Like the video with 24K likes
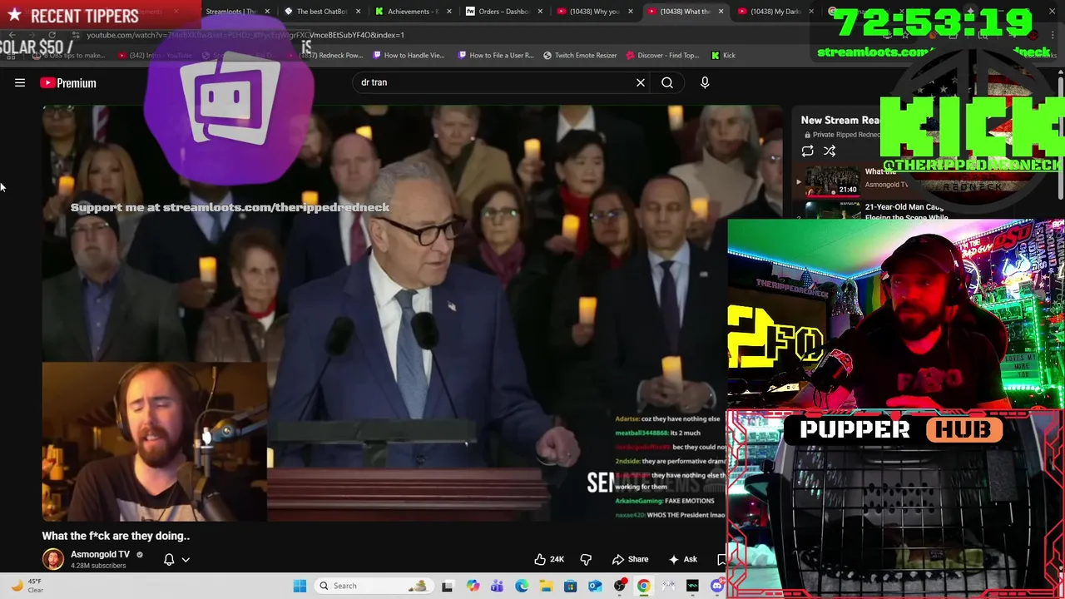The height and width of the screenshot is (599, 1065). point(549,559)
